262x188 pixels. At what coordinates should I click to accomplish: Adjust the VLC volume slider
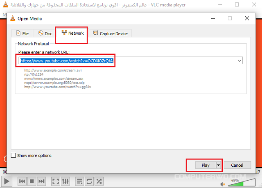tap(242, 182)
